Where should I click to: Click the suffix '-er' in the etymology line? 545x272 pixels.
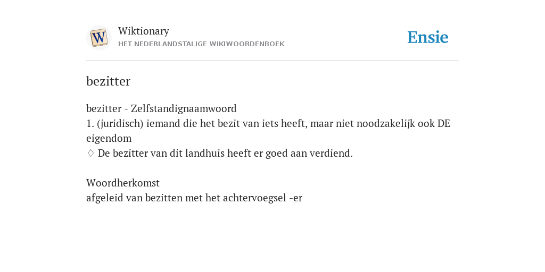click(x=295, y=198)
